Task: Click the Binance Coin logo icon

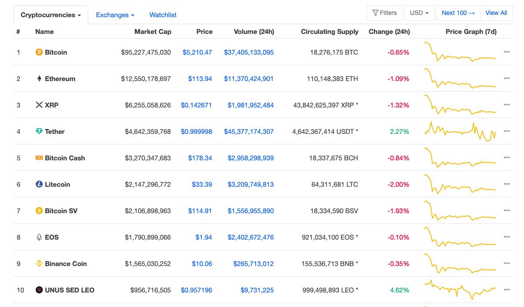Action: pos(39,264)
